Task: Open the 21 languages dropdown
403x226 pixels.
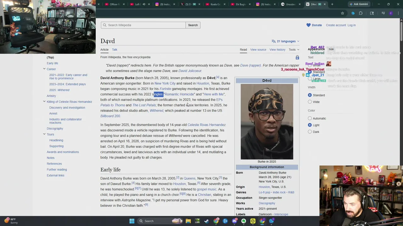Action: 285,41
